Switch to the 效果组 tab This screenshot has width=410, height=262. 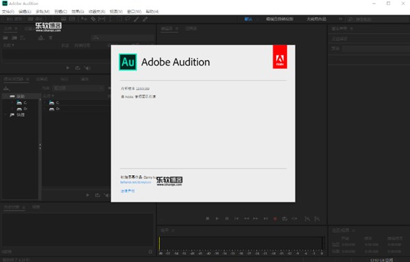click(42, 79)
